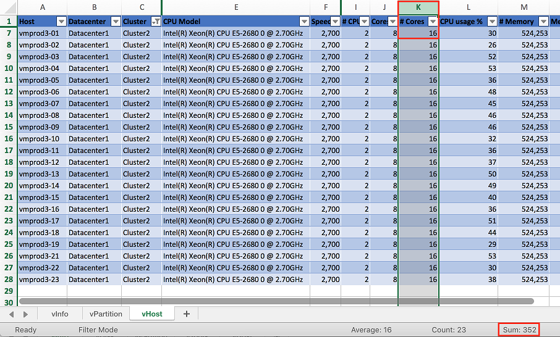Viewport: 560px width, 337px height.
Task: Open the # Memory filter arrow
Action: point(543,22)
